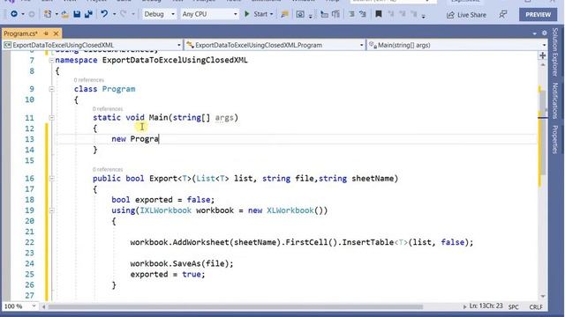
Task: Click the CRLF line ending indicator
Action: 536,306
